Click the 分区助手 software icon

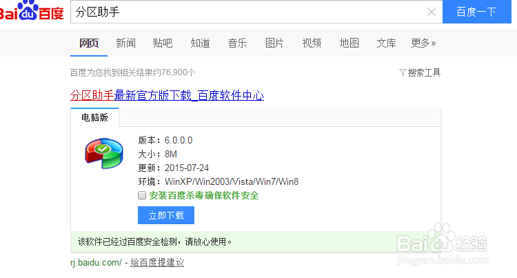pos(104,153)
